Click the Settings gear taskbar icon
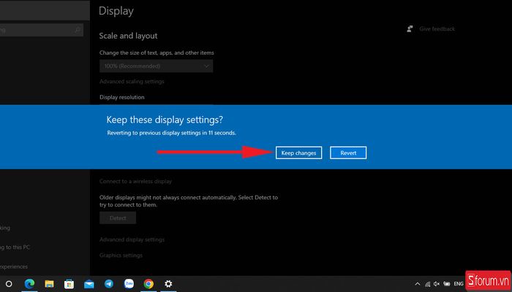Viewport: 512px width, 292px height. coord(168,283)
